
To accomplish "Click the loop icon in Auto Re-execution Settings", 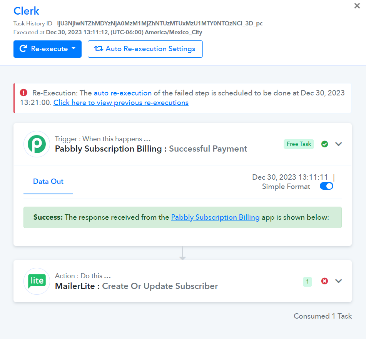I will tap(99, 48).
